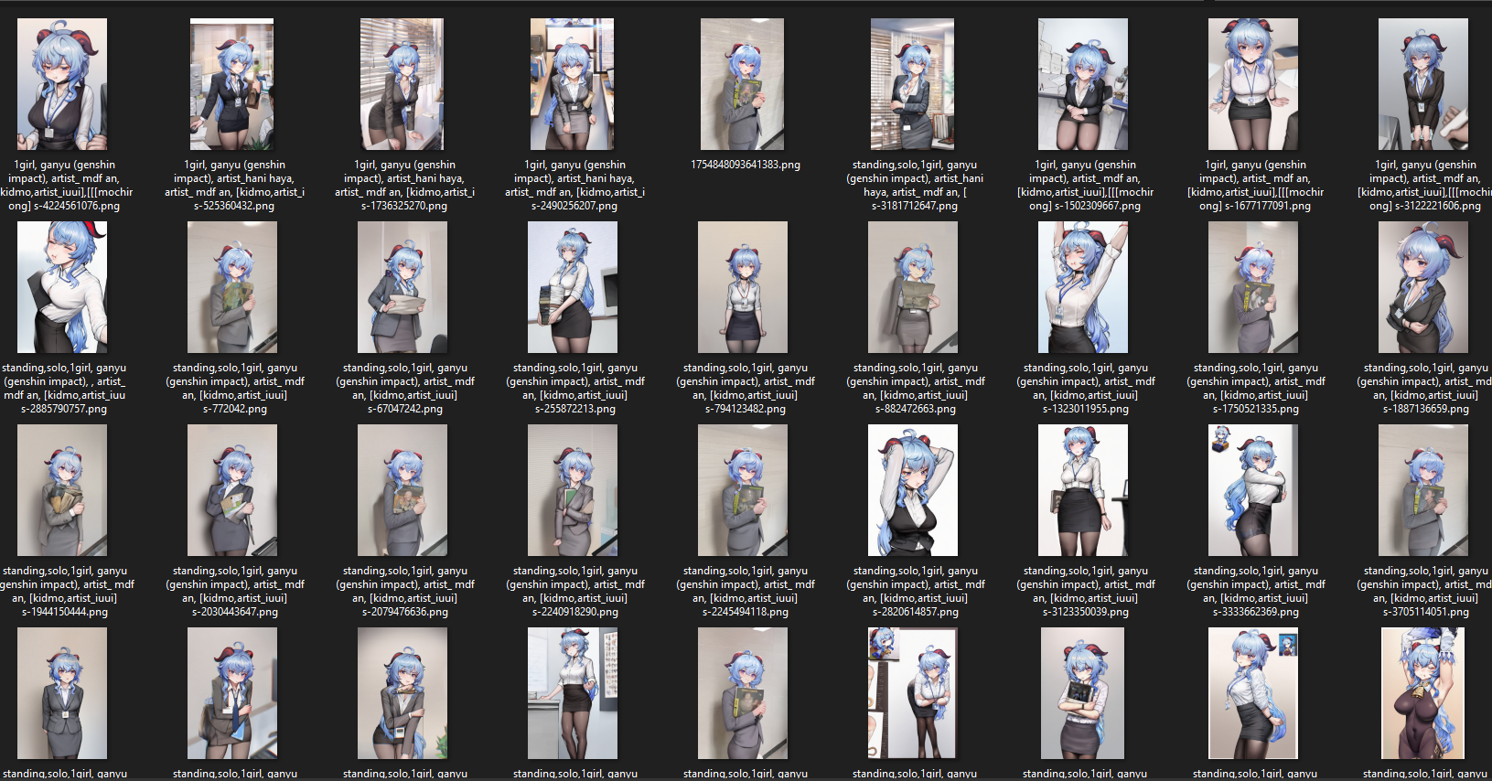The image size is (1492, 781).
Task: Select thumbnail of file s-1736325270.png
Action: (x=402, y=84)
